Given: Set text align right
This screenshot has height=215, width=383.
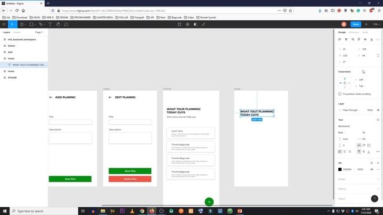Looking at the screenshot, I should coord(349,152).
